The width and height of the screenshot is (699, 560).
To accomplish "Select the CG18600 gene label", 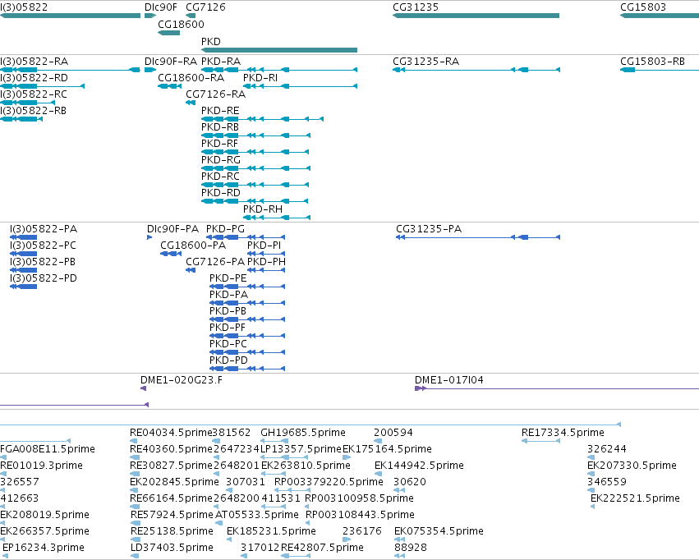I will [181, 24].
